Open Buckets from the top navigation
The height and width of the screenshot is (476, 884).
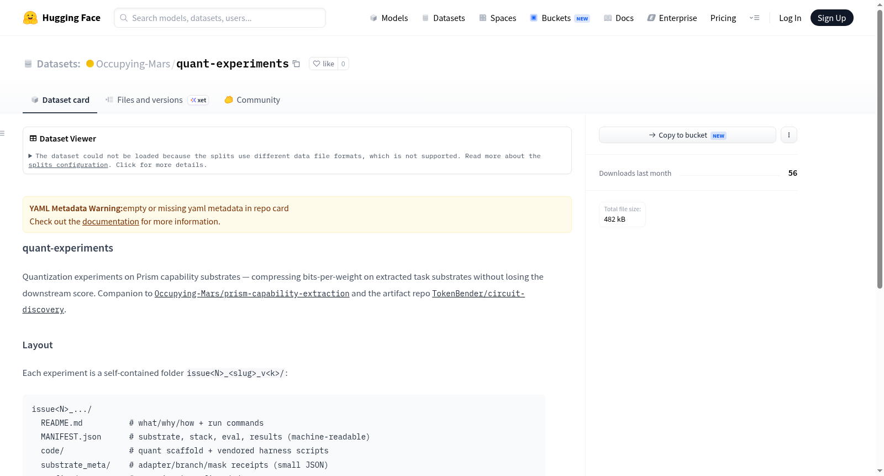point(560,18)
